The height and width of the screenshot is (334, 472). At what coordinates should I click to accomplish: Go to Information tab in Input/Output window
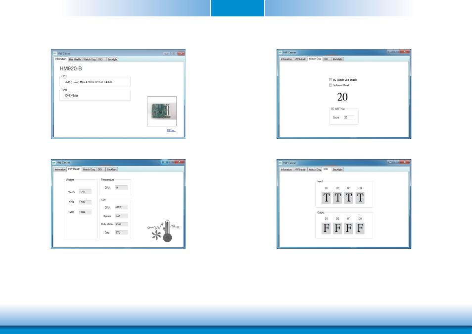pyautogui.click(x=286, y=169)
